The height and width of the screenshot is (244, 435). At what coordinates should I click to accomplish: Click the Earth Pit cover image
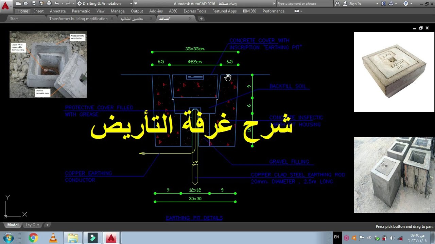pyautogui.click(x=394, y=72)
